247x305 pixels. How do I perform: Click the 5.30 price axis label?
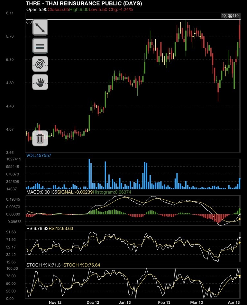(10, 59)
